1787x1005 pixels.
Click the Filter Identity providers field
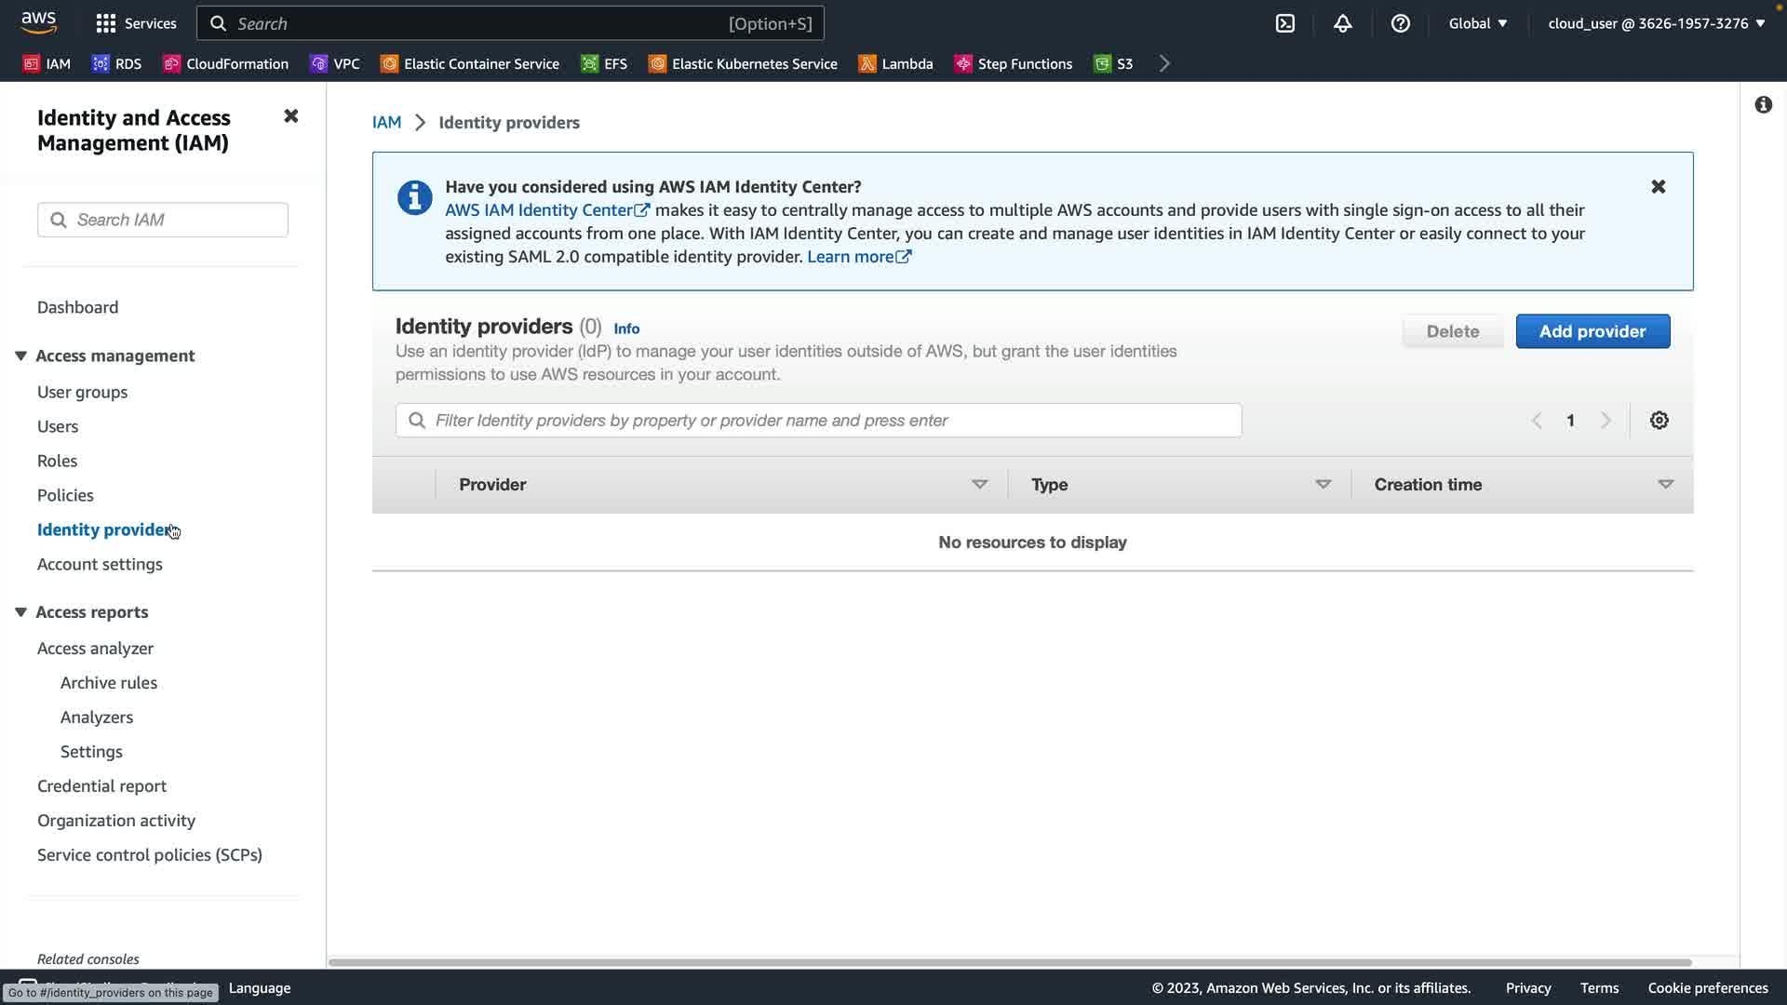point(819,421)
